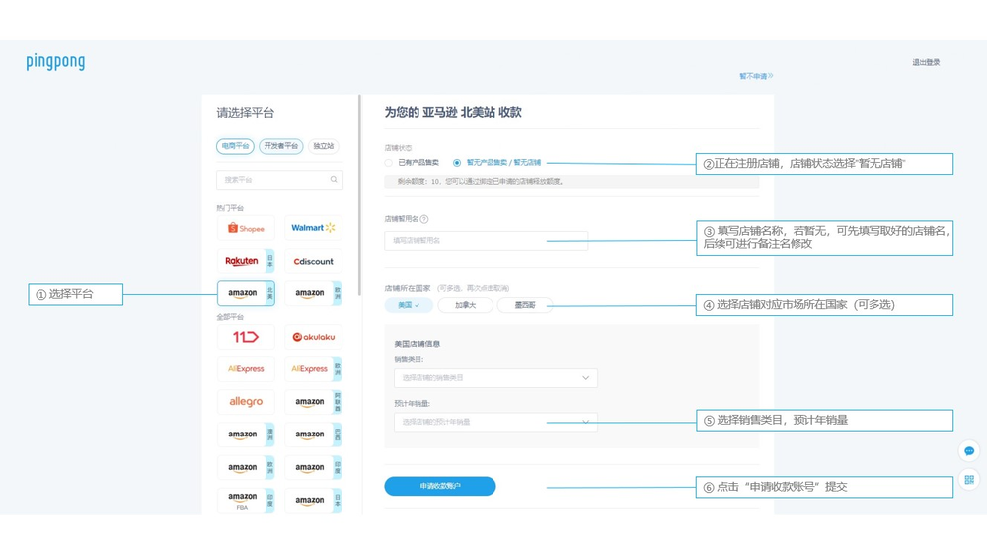The image size is (987, 553).
Task: Switch to the 独立站 tab
Action: click(323, 146)
